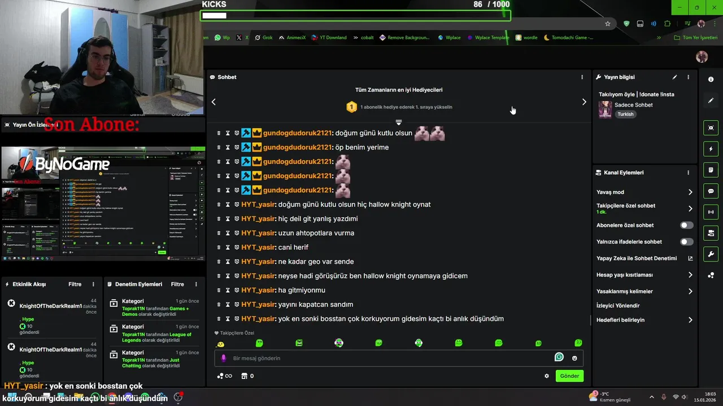Open AnimeciX bookmark
Image resolution: width=723 pixels, height=406 pixels.
pos(291,38)
